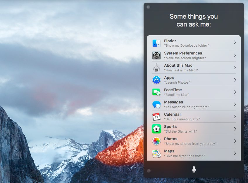Viewport: 248px width, 183px height.
Task: Expand the Messages row chevron
Action: coord(235,104)
